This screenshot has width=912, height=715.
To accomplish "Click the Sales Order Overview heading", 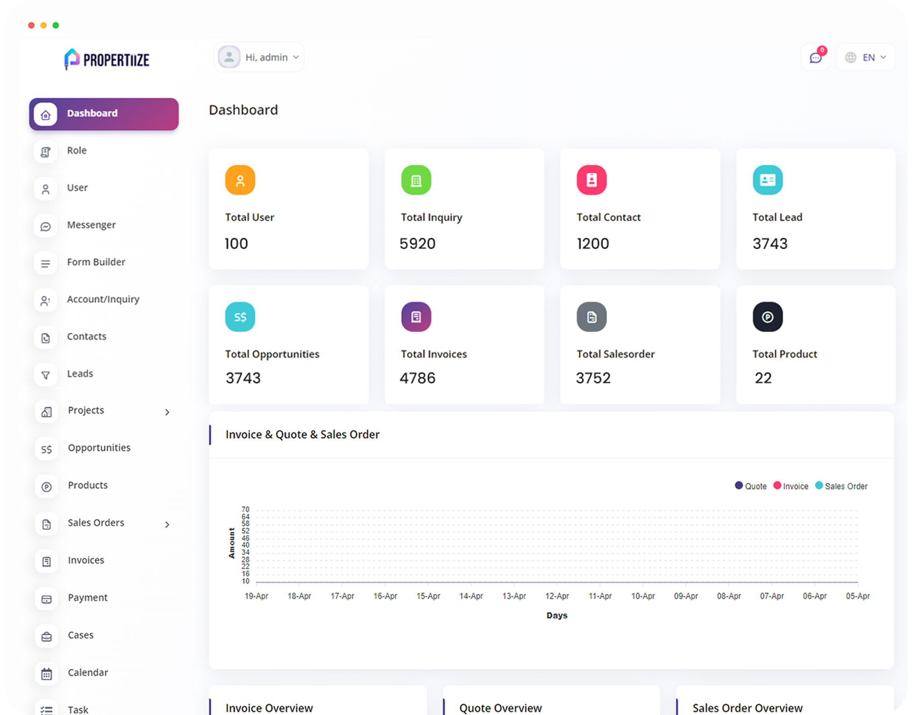I will coord(747,708).
